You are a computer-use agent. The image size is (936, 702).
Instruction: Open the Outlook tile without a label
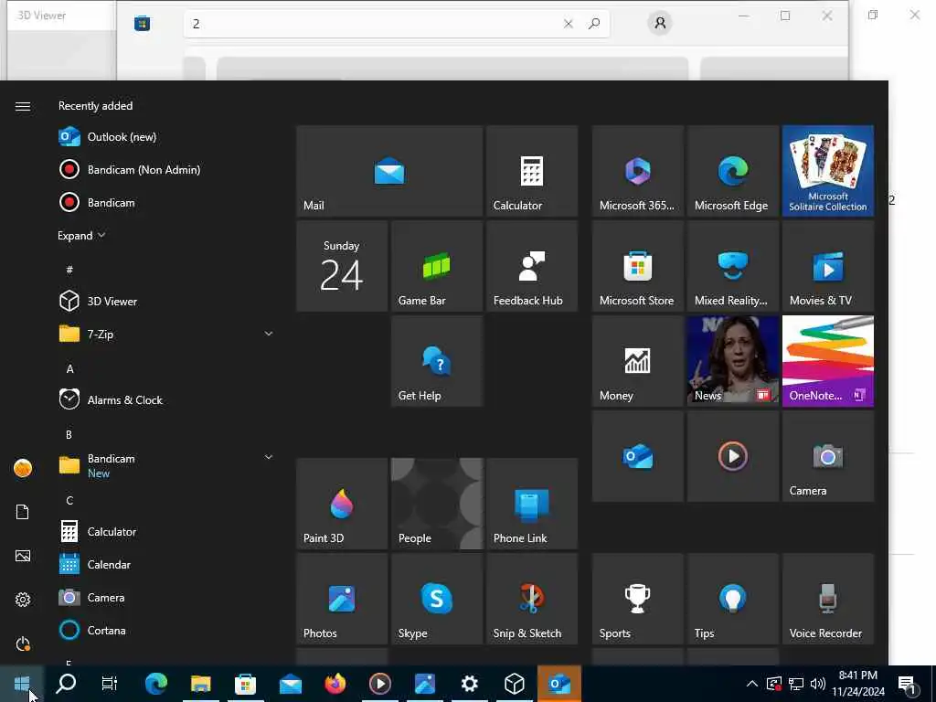click(637, 456)
